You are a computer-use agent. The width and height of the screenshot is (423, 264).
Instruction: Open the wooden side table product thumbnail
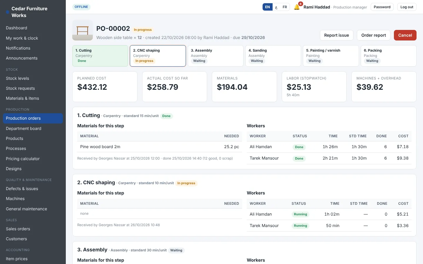(x=83, y=30)
